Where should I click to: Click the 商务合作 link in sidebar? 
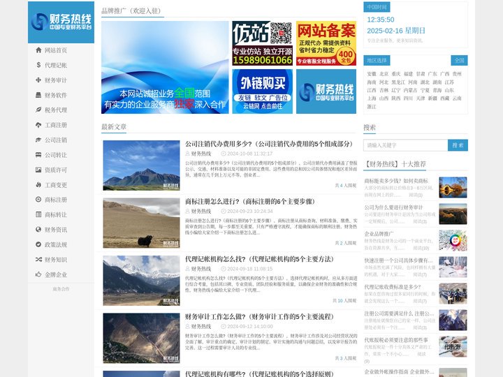coord(61,289)
